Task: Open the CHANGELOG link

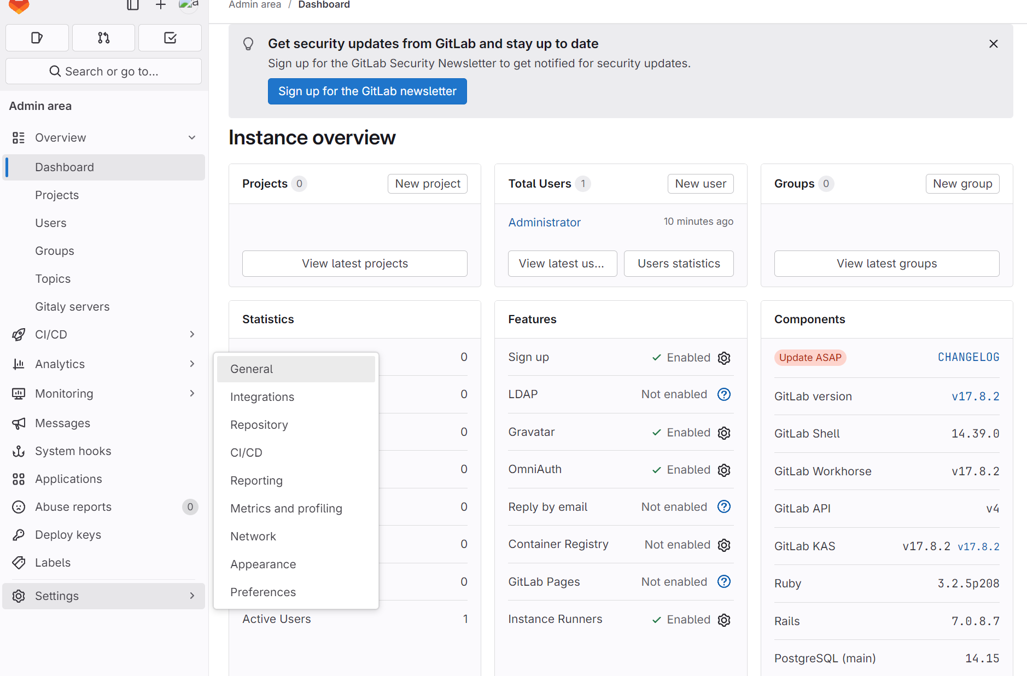Action: click(968, 357)
